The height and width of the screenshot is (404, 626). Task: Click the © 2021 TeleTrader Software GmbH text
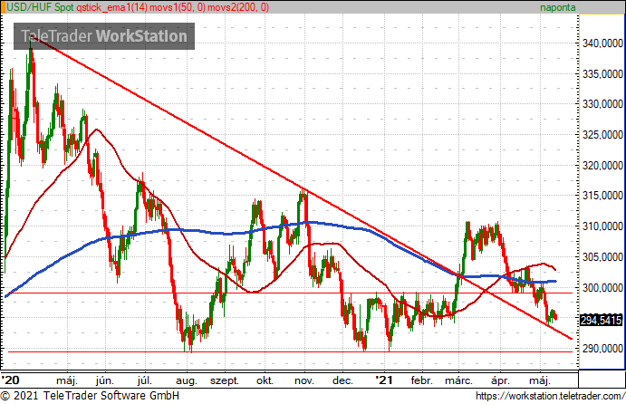[91, 396]
